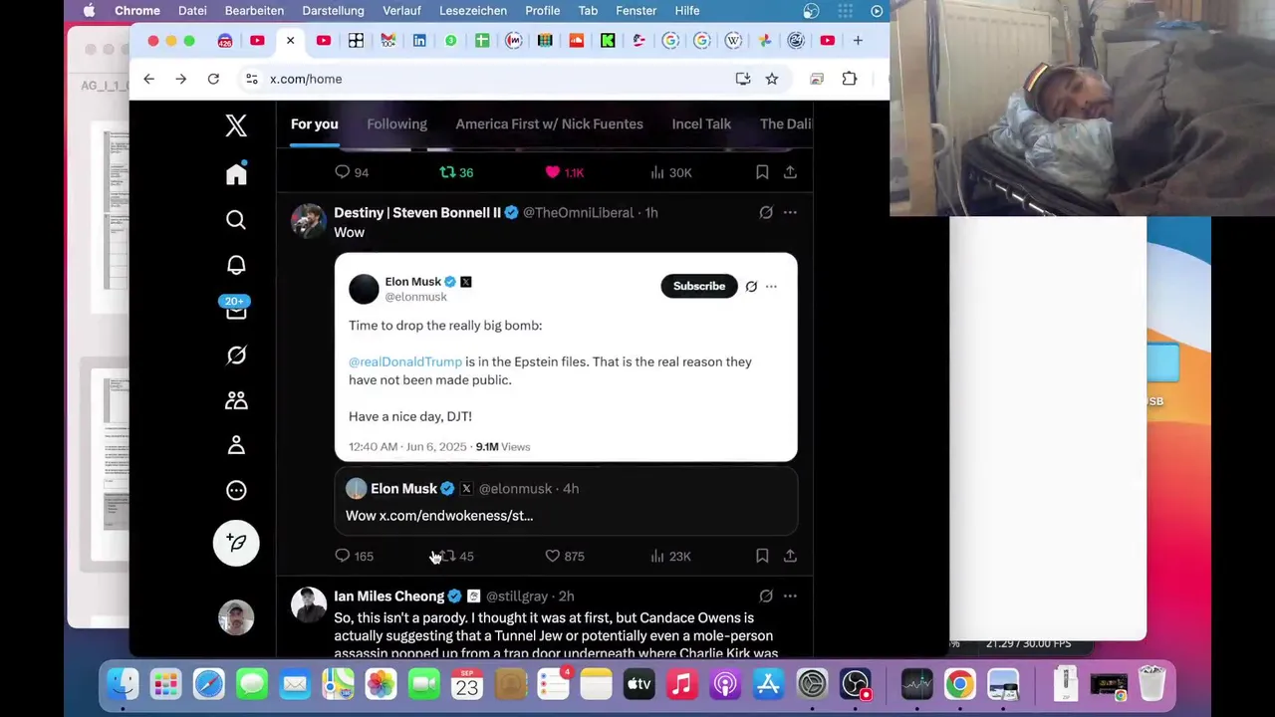Open more options in embedded Elon Musk tweet
Screen dimensions: 1275x717
click(771, 287)
